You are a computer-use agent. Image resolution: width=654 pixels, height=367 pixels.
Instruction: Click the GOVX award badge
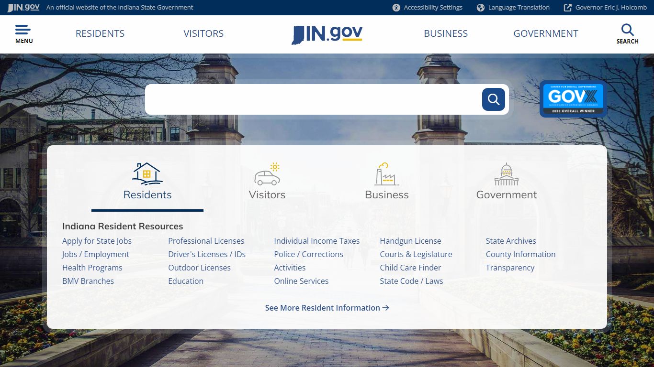(x=573, y=99)
